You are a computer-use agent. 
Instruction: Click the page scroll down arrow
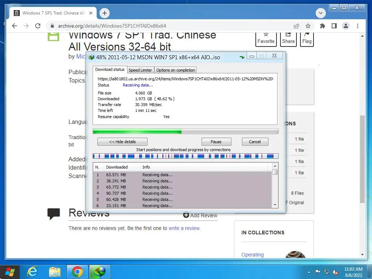(x=362, y=255)
